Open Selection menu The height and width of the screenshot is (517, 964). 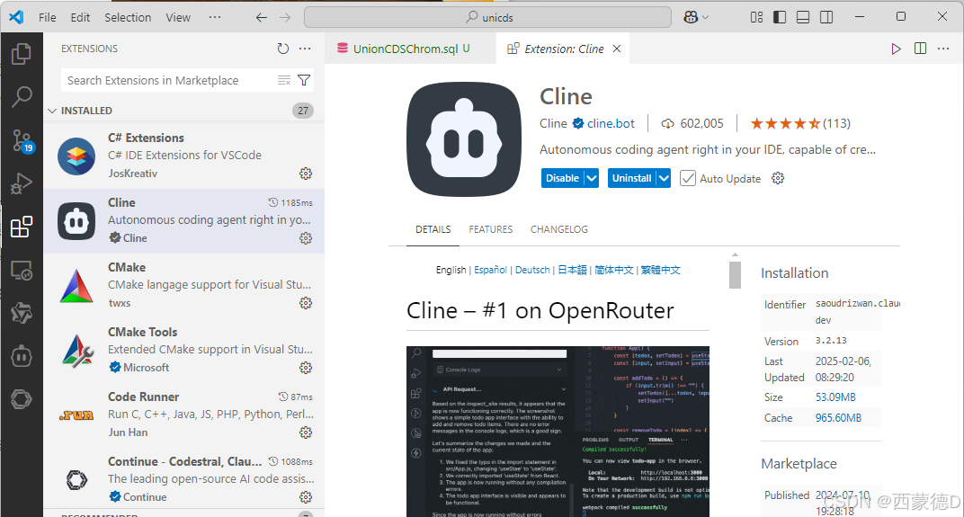[128, 17]
